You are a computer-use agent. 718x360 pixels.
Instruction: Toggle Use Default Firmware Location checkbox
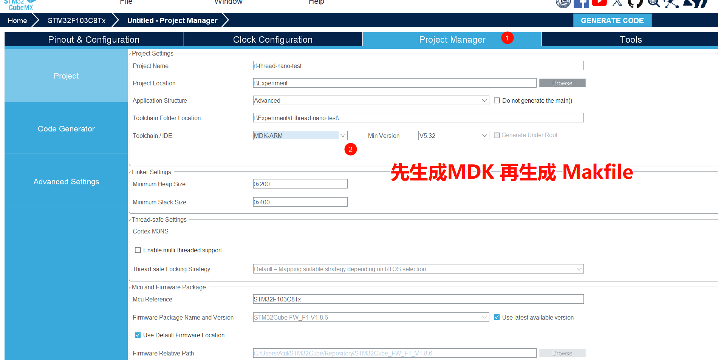pos(138,335)
